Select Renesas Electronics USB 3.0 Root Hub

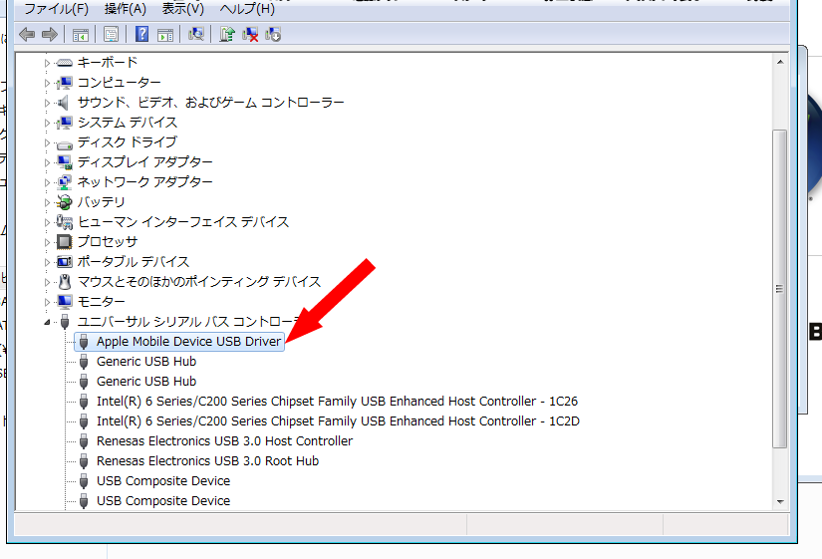point(207,461)
